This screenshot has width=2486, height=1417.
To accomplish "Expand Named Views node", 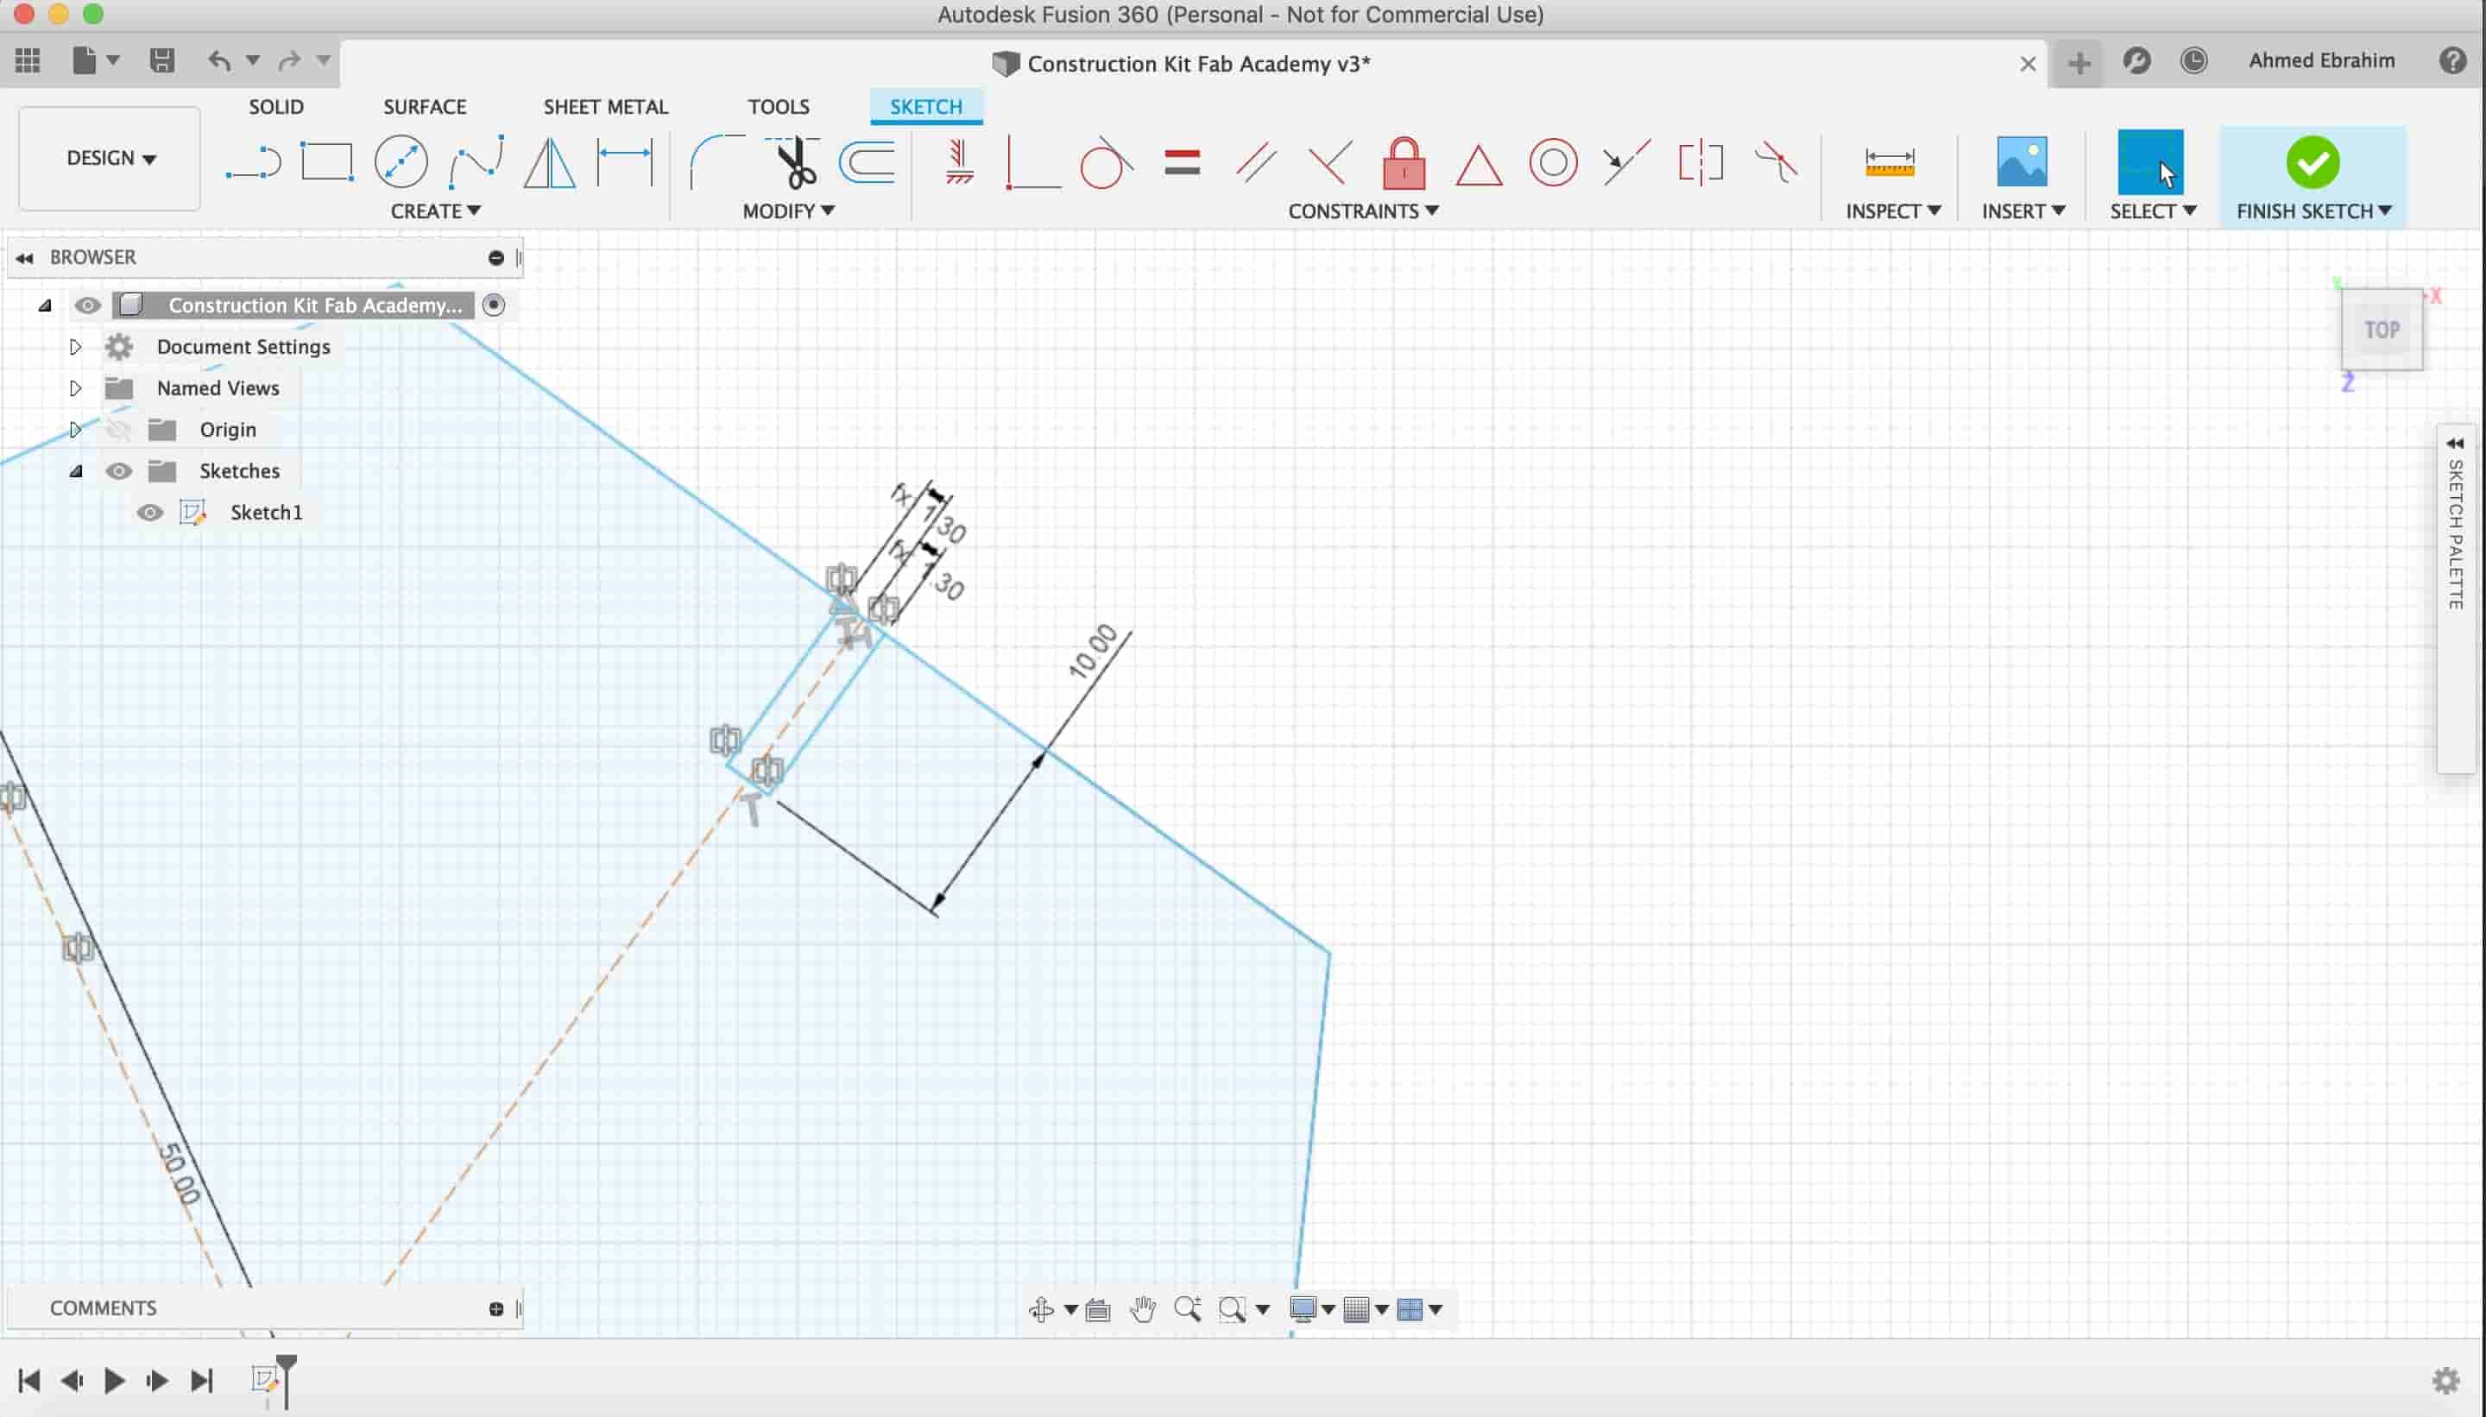I will 75,388.
